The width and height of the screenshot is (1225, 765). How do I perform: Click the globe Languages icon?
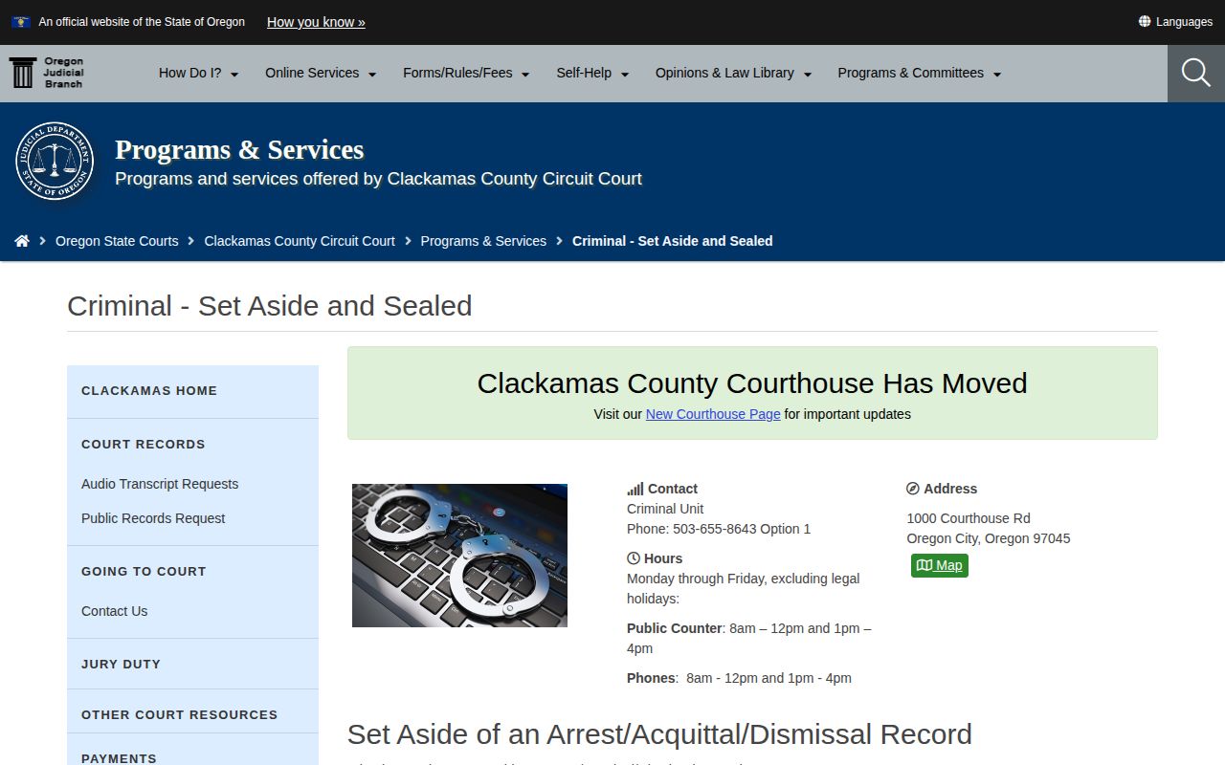pyautogui.click(x=1144, y=21)
